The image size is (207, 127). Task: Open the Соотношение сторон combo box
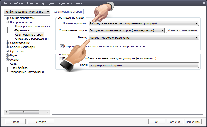[127, 30]
